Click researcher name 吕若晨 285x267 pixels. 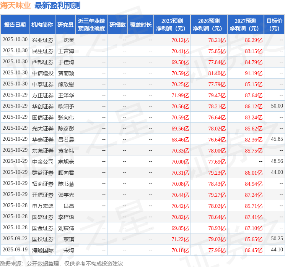click(66, 140)
